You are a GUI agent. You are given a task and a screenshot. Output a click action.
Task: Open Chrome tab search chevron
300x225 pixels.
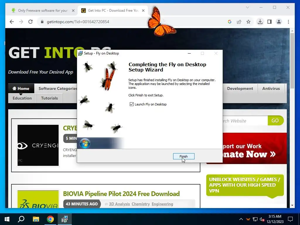tap(247, 7)
